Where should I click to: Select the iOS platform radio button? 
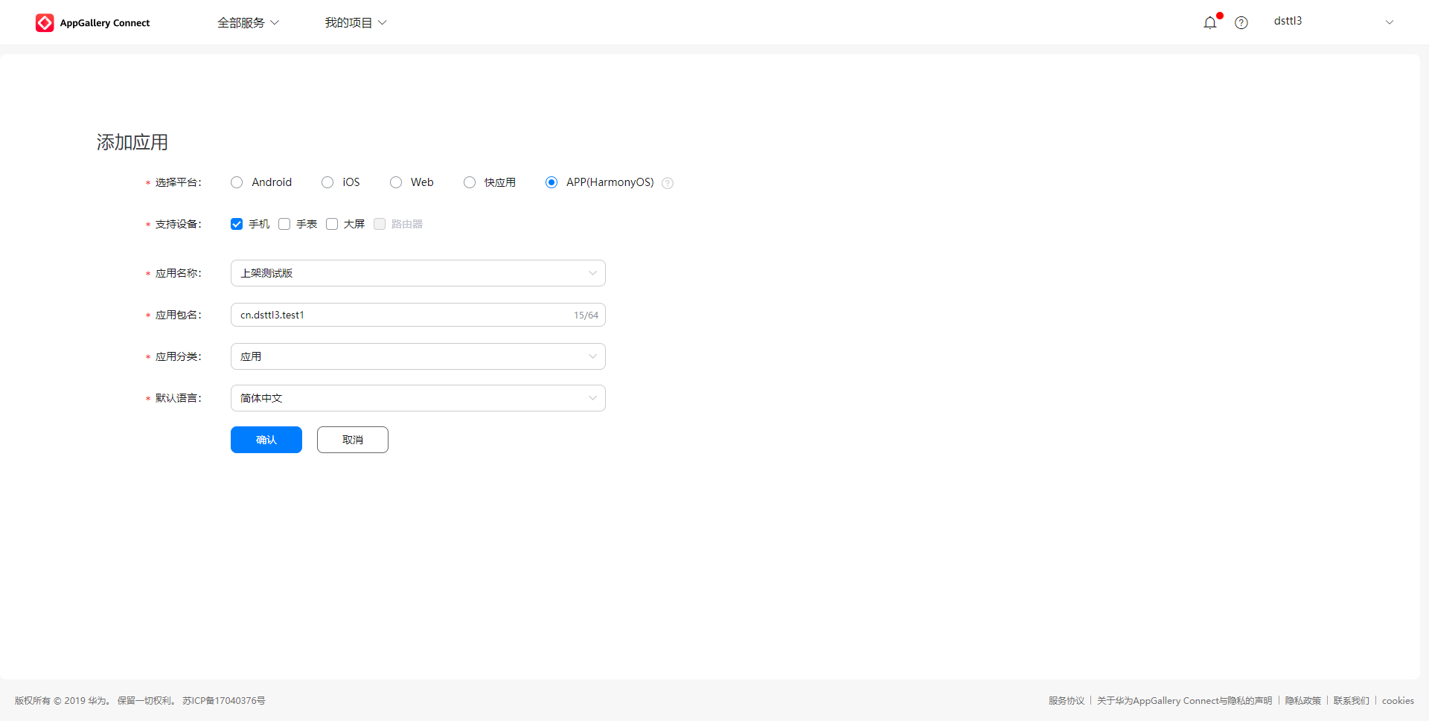327,182
